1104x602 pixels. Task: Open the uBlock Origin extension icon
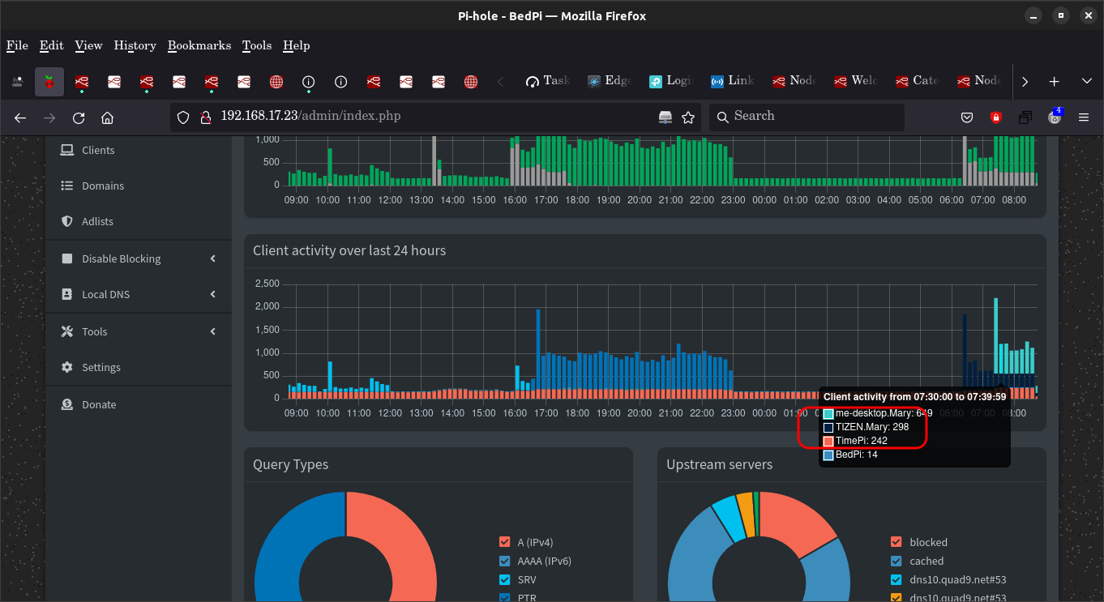tap(996, 117)
